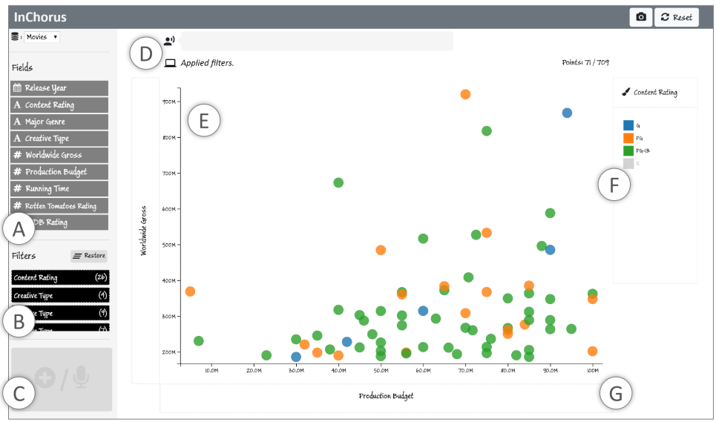
Task: Click the database icon beside Movies
Action: (16, 36)
